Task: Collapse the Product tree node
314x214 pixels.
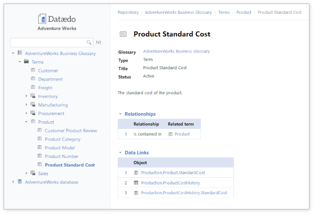Action: click(x=26, y=122)
